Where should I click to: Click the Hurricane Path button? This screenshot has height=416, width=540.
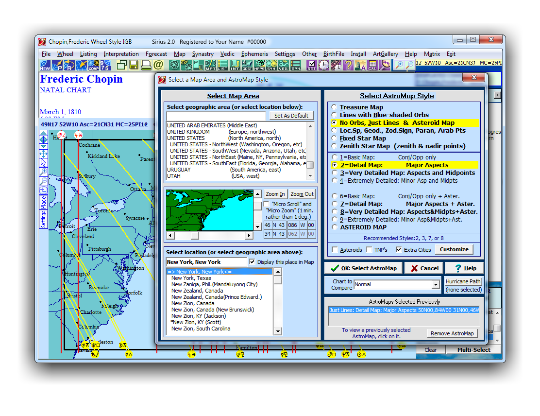pos(463,281)
